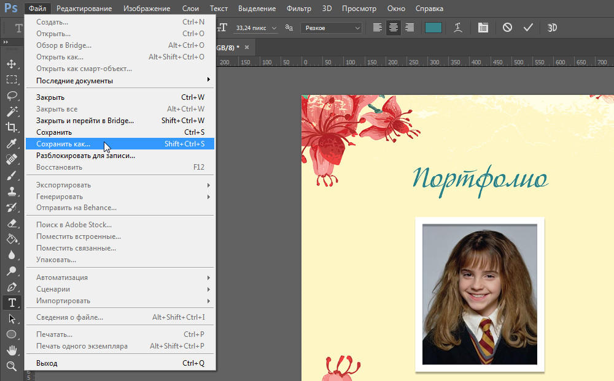Select the Lasso tool
The width and height of the screenshot is (614, 381).
click(x=11, y=96)
